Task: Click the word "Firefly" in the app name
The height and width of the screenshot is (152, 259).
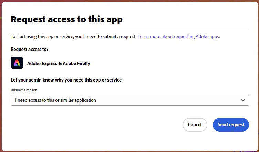Action: [x=83, y=63]
